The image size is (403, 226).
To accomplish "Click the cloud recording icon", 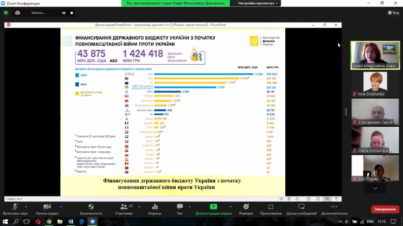I will (x=18, y=13).
